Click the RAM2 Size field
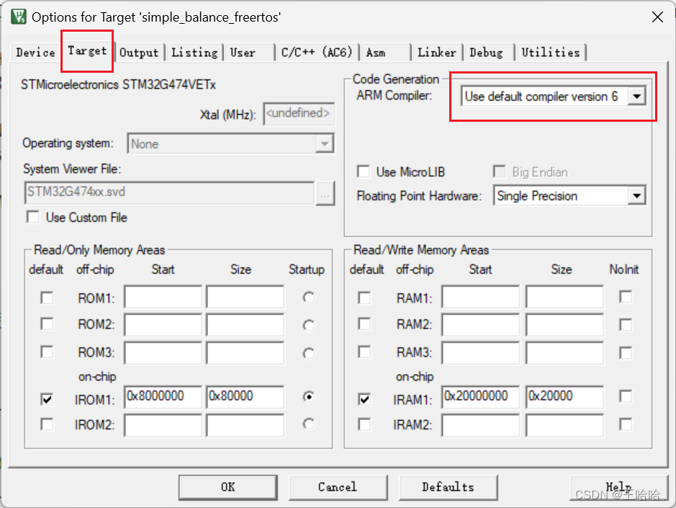Screen dimensions: 676x508 [564, 324]
